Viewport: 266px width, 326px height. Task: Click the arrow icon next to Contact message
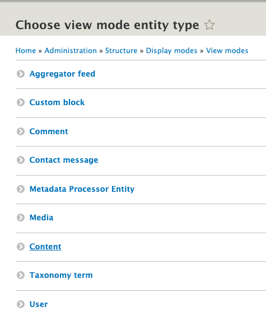coord(21,160)
